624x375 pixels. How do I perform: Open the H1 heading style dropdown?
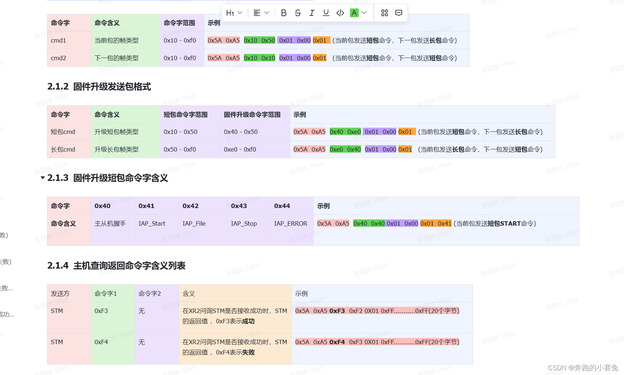234,13
